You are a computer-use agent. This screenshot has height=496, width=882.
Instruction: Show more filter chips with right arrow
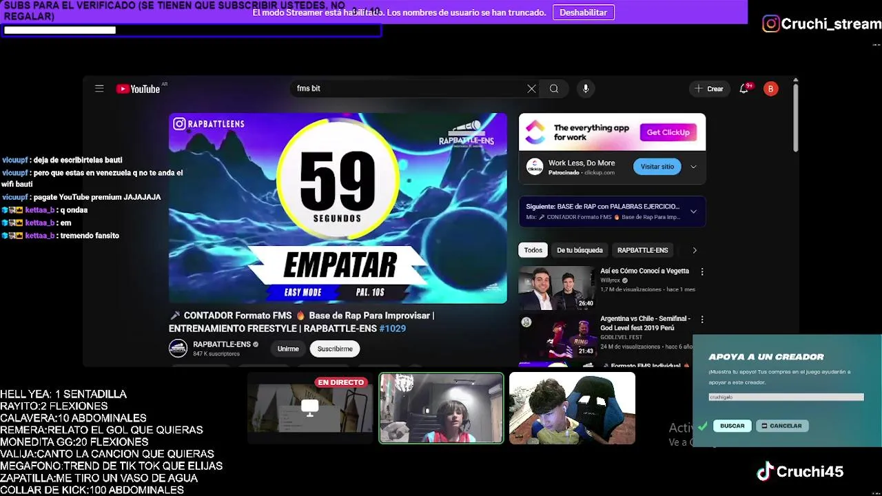695,250
